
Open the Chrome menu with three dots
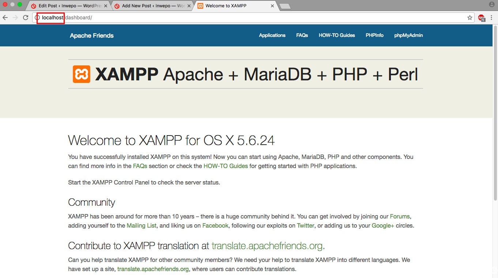click(491, 17)
